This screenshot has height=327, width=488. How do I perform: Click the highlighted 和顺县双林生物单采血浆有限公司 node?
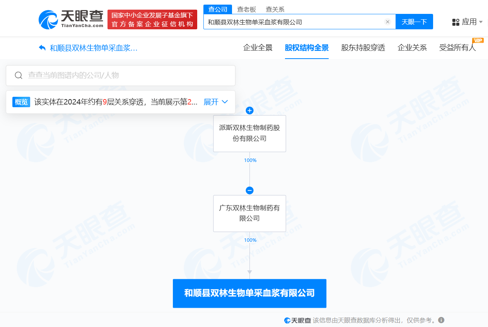(x=249, y=293)
